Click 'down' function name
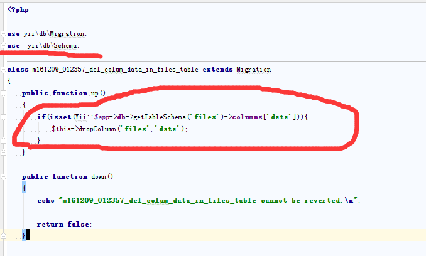Image resolution: width=426 pixels, height=256 pixels. pos(99,177)
